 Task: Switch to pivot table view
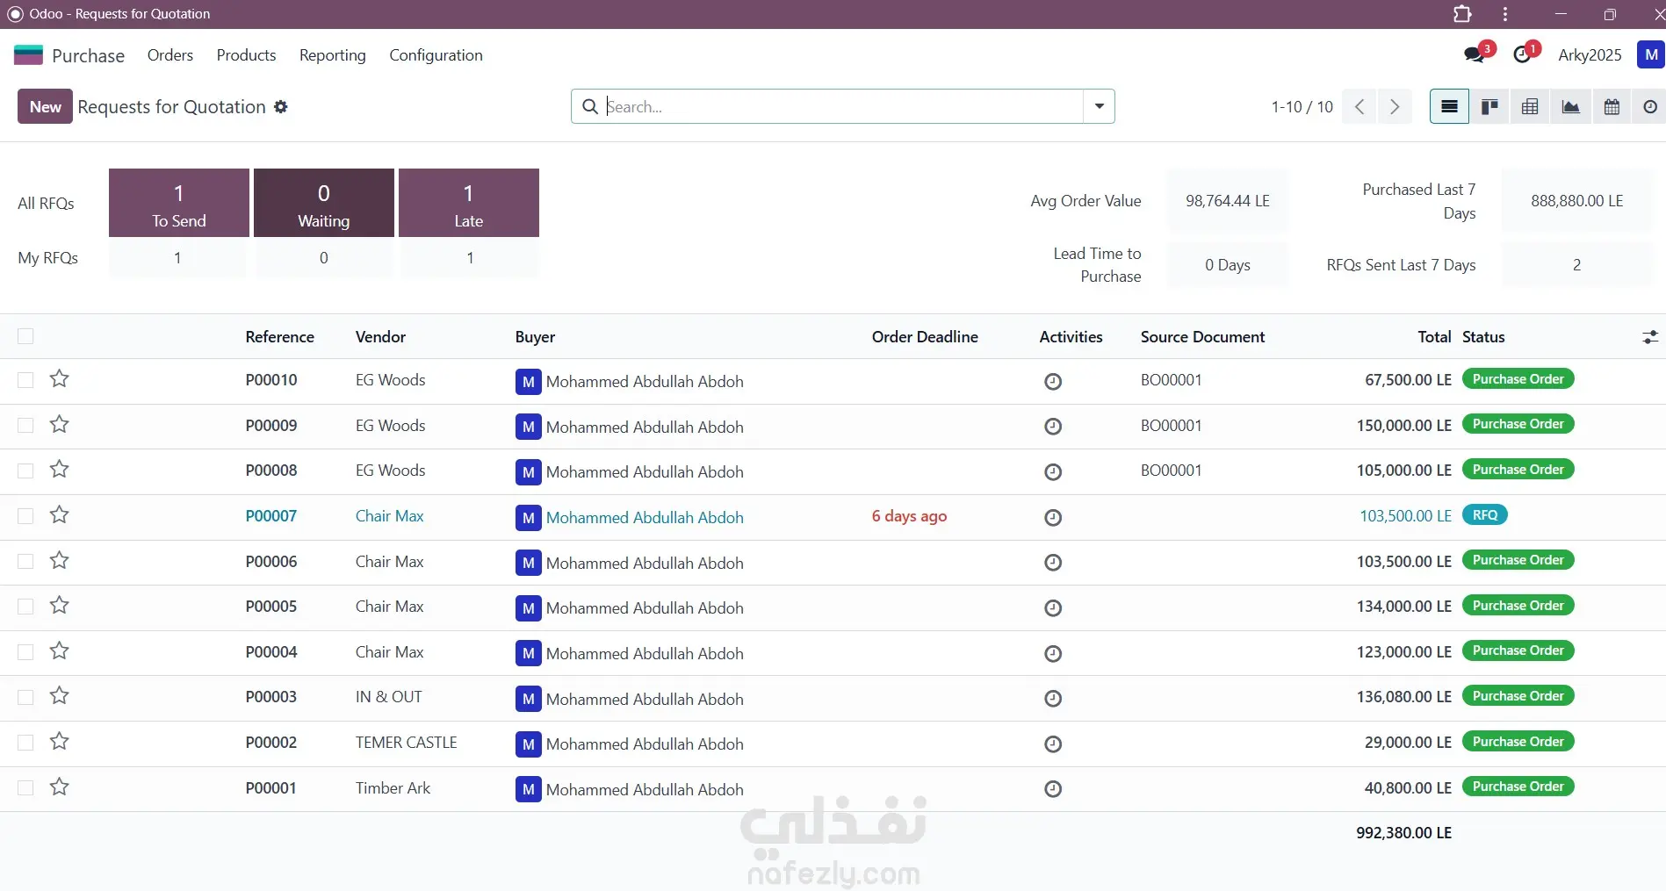(x=1530, y=107)
